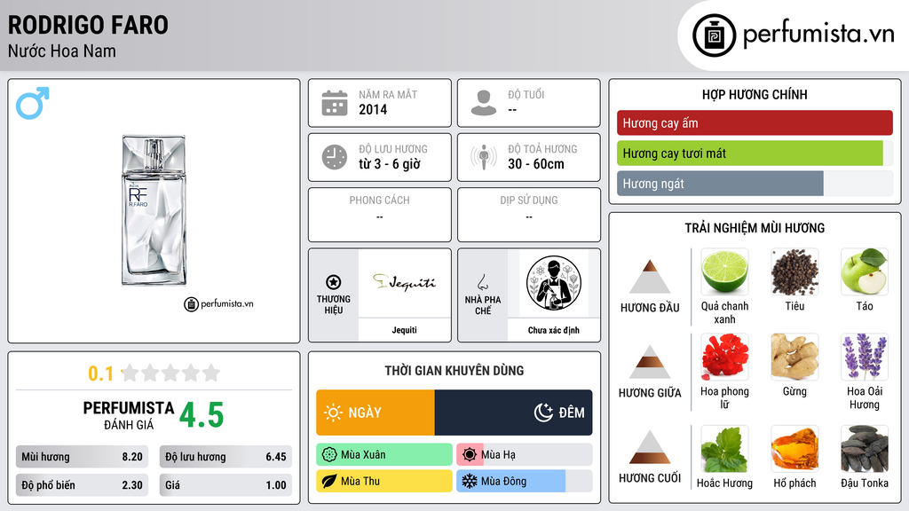Image resolution: width=909 pixels, height=511 pixels.
Task: Click the release year 2014
Action: tap(373, 109)
